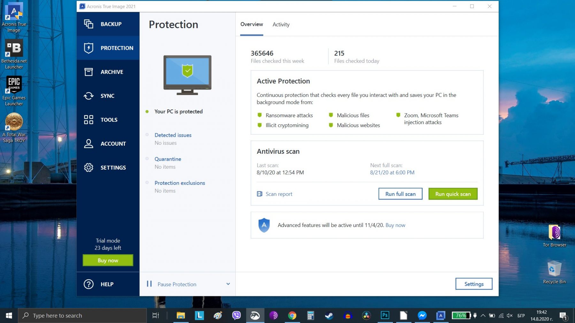The width and height of the screenshot is (575, 323).
Task: Open the Acronis True Image desktop shortcut
Action: 14,18
